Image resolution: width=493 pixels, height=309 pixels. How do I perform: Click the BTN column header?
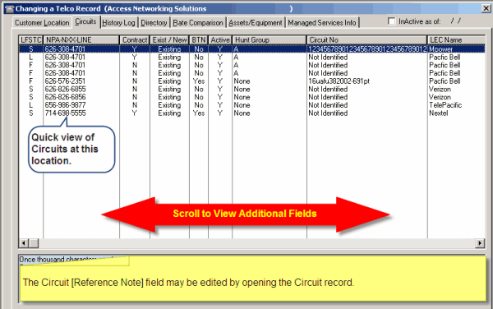tap(199, 40)
